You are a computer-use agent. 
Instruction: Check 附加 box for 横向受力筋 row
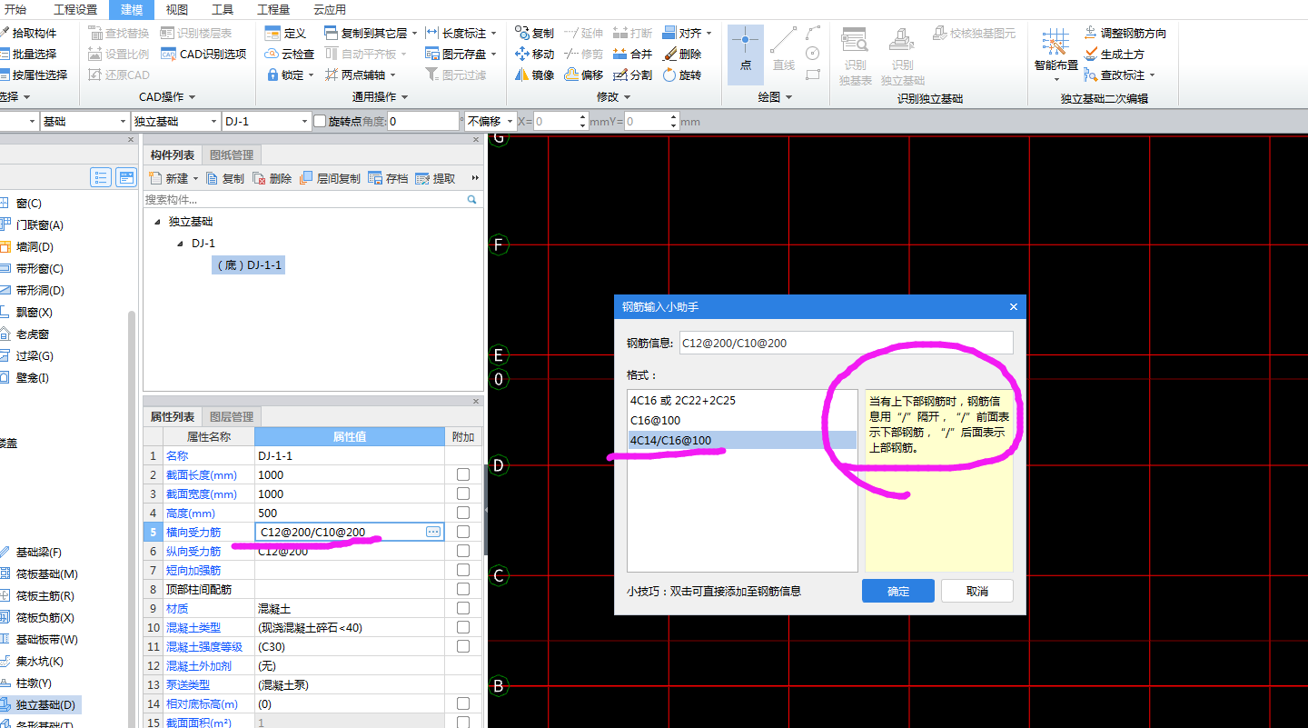[463, 532]
